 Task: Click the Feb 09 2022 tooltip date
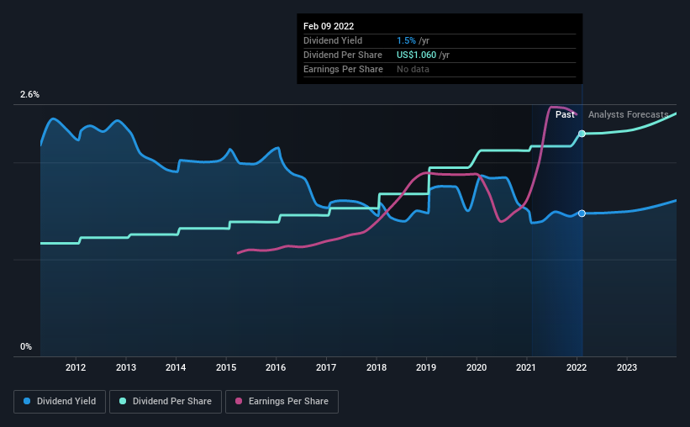coord(329,26)
